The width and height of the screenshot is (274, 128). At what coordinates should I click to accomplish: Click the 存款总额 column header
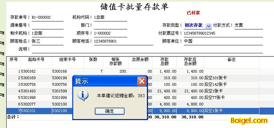(165, 62)
